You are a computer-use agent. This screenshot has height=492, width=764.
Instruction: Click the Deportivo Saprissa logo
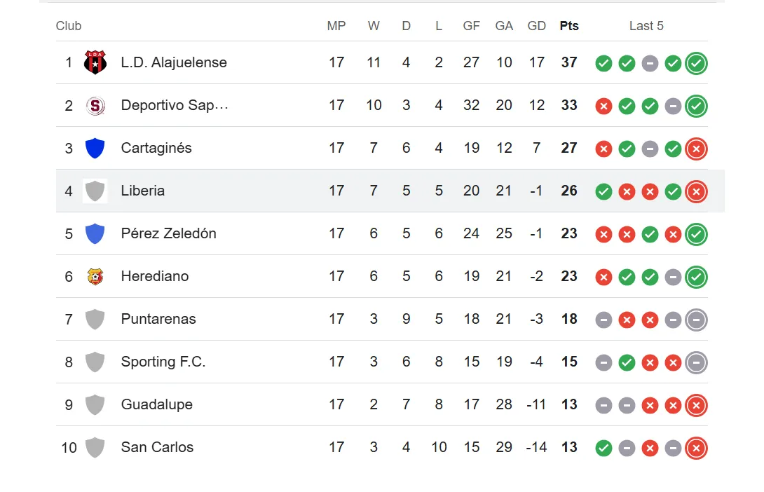(x=95, y=105)
